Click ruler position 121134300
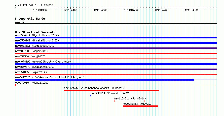Viewport: 224px width, 116px height. (x=40, y=10)
